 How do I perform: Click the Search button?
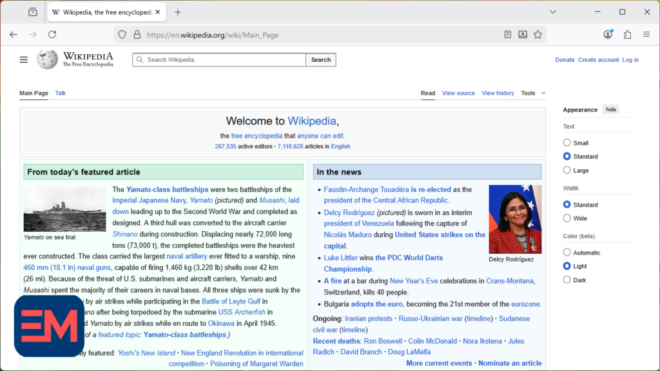pyautogui.click(x=321, y=60)
